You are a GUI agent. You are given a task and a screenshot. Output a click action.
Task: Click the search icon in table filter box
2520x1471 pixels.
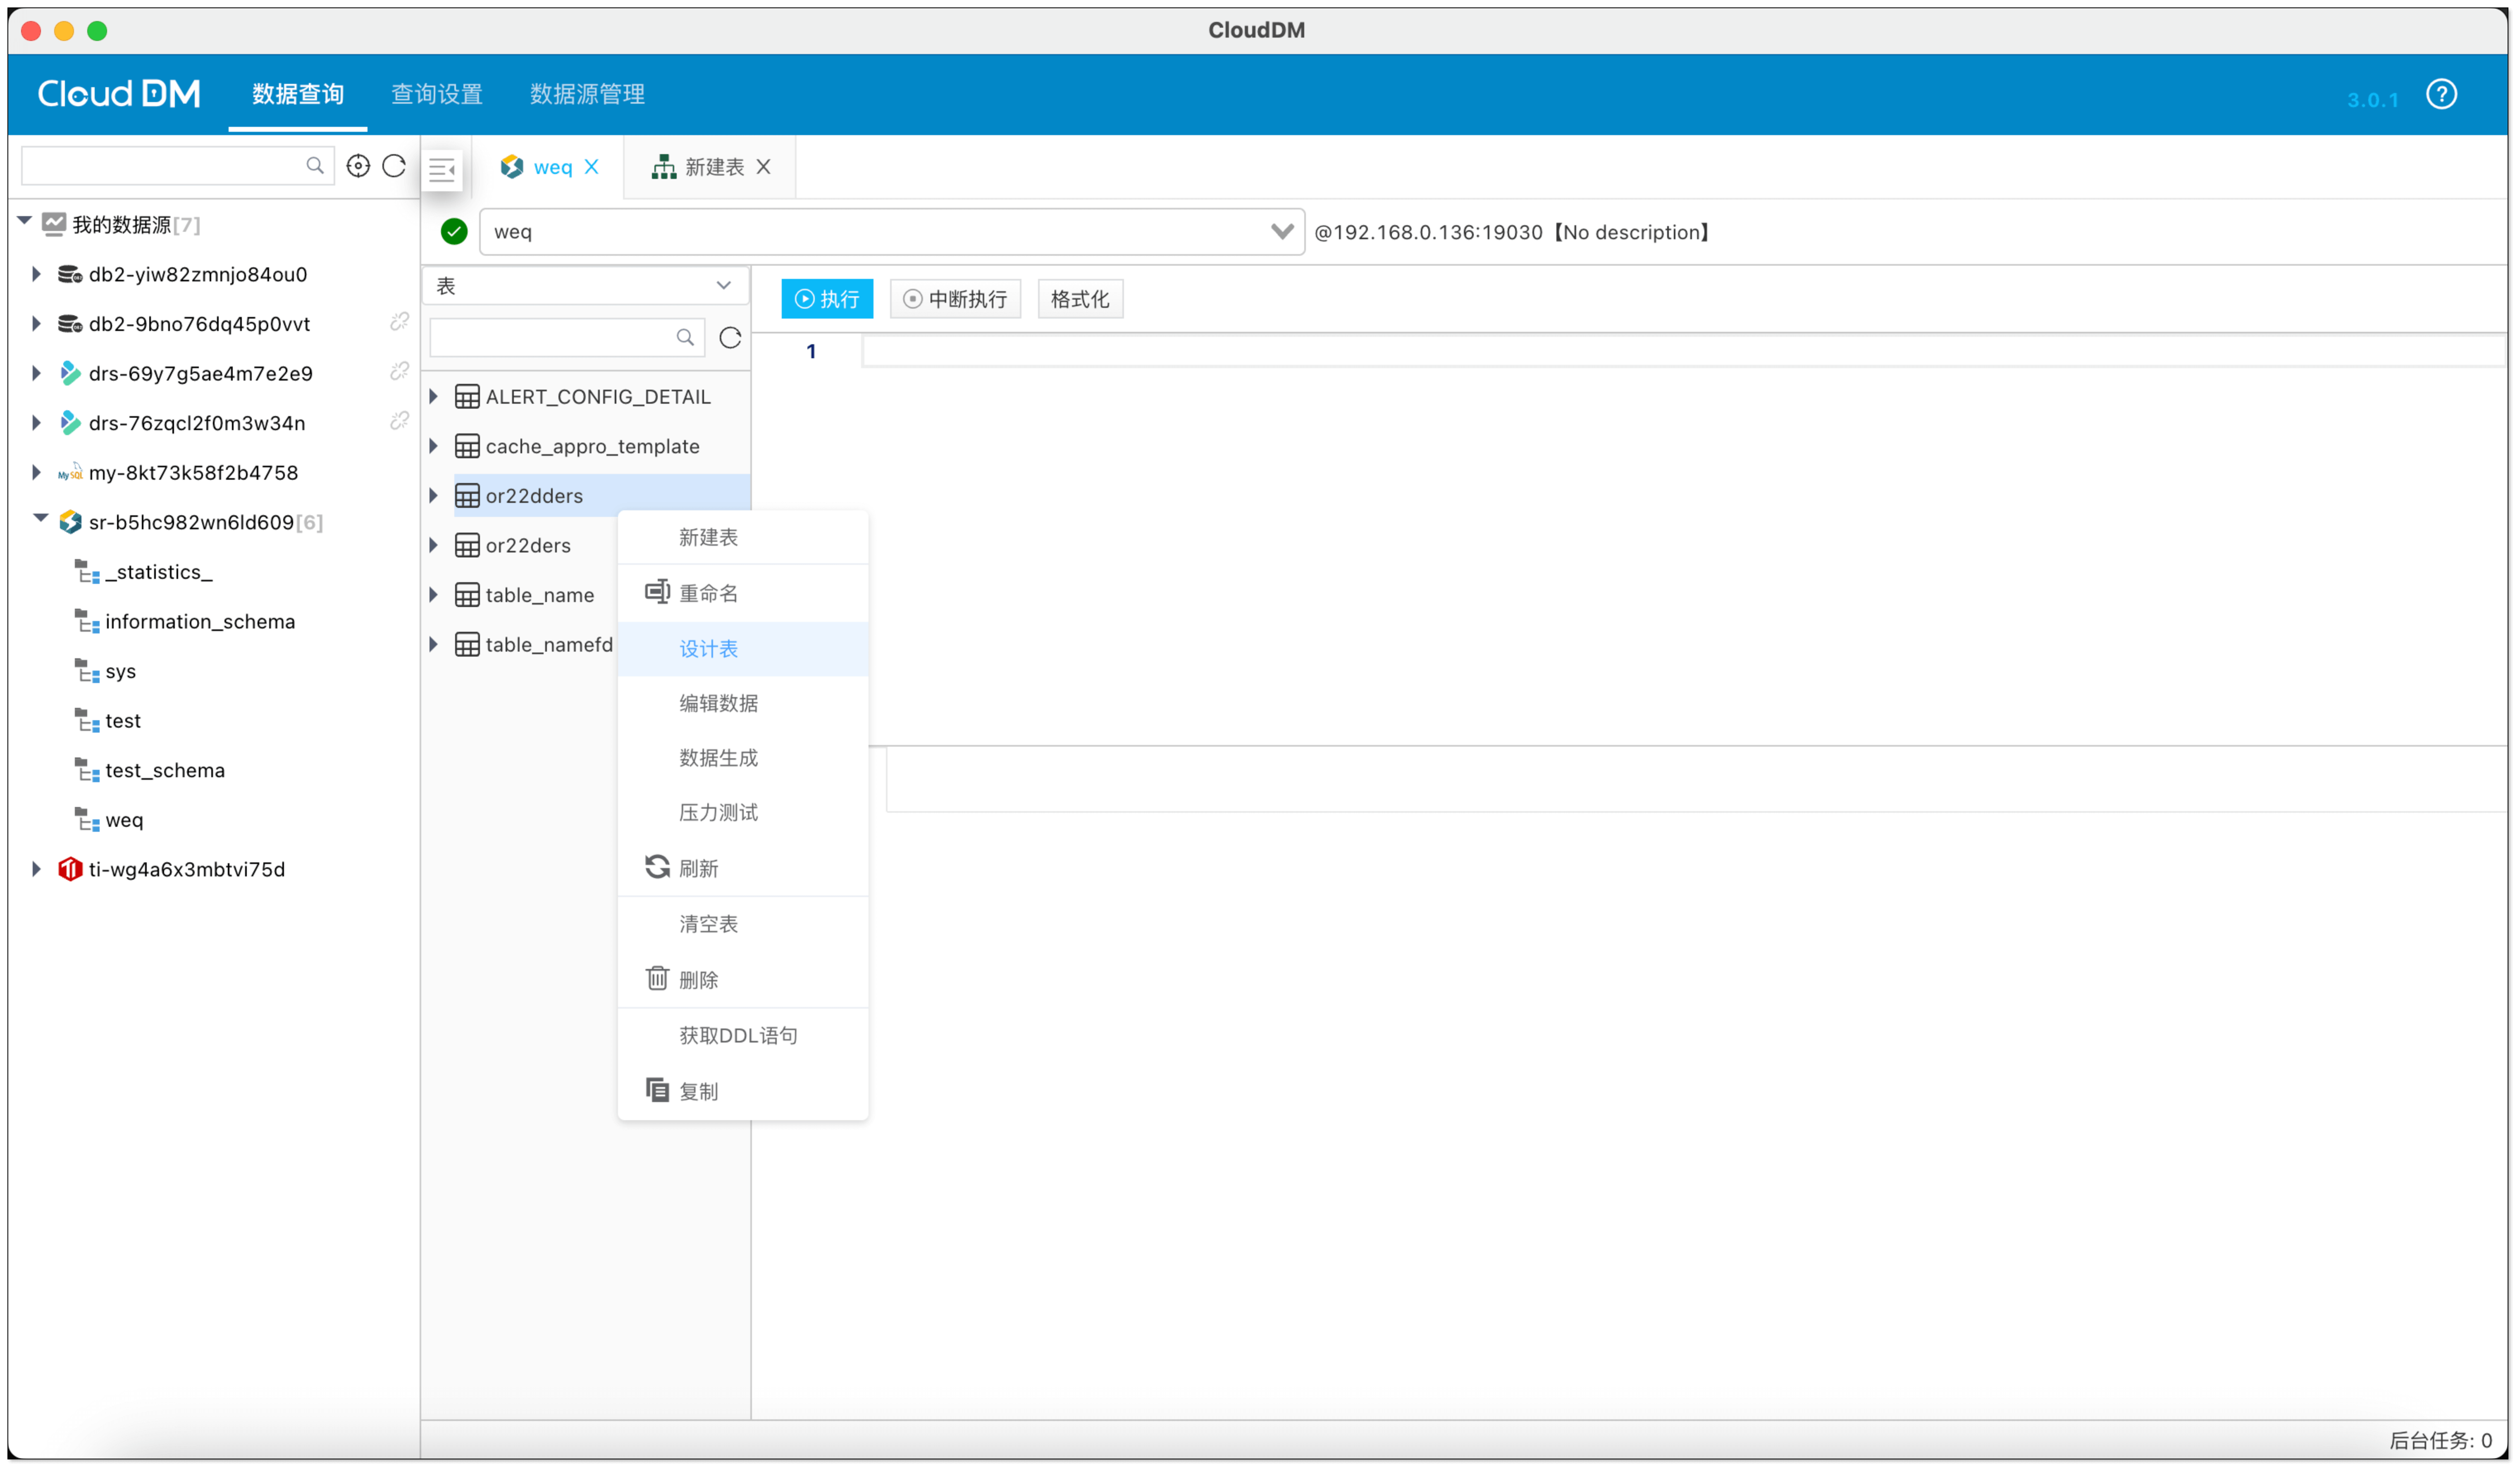(x=685, y=338)
